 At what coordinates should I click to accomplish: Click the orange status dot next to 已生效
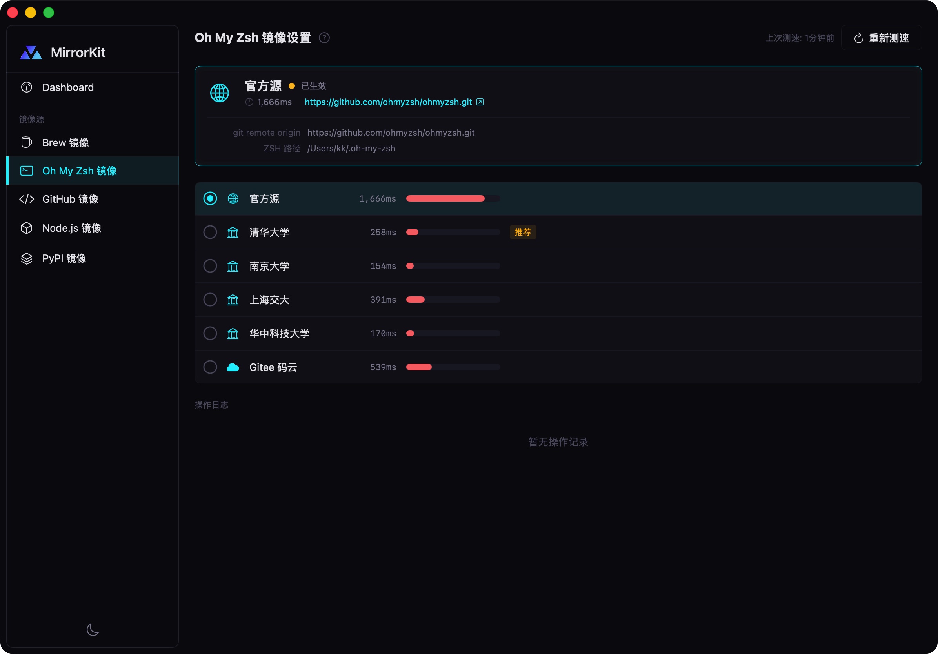pos(292,86)
